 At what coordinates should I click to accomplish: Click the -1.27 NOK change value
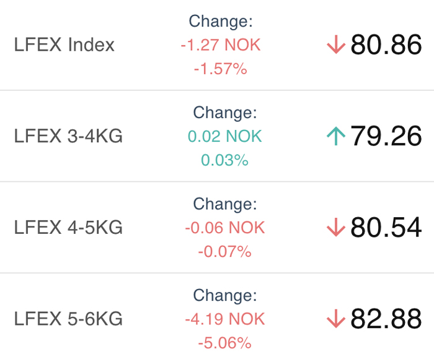[x=221, y=45]
